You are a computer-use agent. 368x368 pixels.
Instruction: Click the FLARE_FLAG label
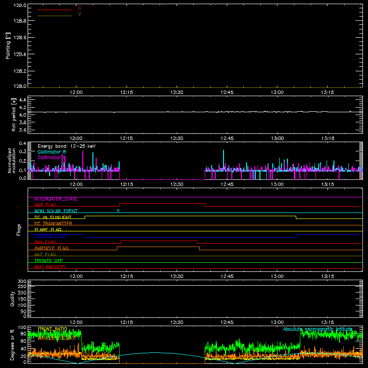(48, 230)
